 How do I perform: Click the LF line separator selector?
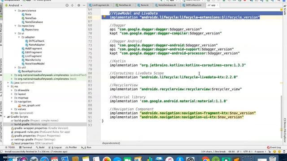point(239,152)
